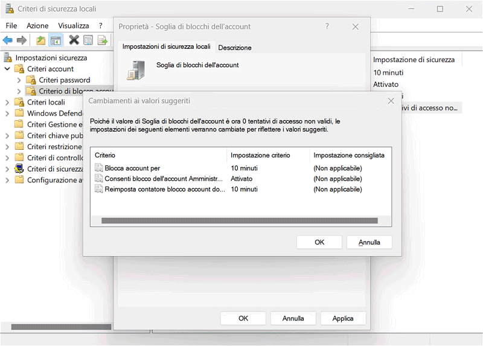The width and height of the screenshot is (483, 346).
Task: Select the Blocca account per row text
Action: pos(132,168)
